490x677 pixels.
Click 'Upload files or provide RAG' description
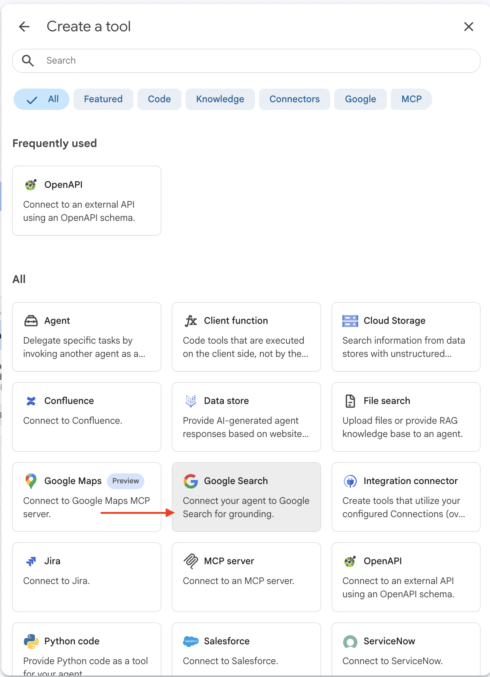point(400,420)
